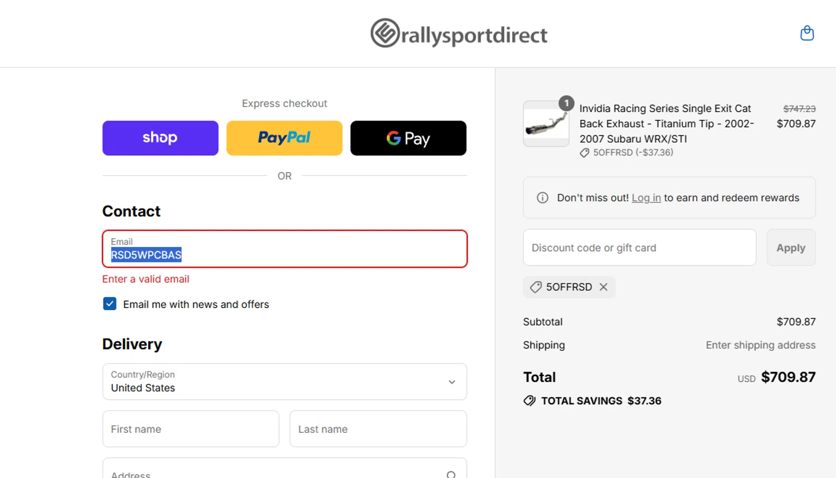
Task: Click the strikethrough price $747.23
Action: pos(799,109)
